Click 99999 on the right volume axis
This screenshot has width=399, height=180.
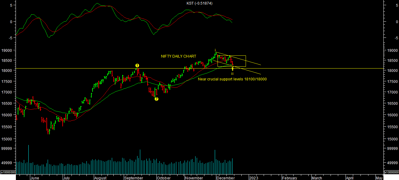pos(391,149)
